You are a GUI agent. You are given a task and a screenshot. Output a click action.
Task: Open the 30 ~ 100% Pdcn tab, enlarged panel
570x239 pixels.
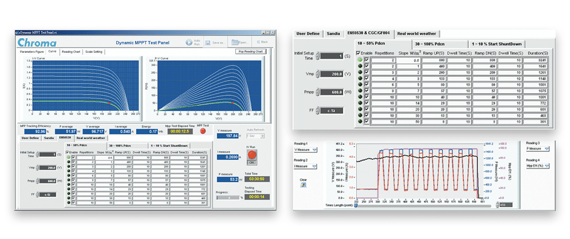pyautogui.click(x=440, y=44)
